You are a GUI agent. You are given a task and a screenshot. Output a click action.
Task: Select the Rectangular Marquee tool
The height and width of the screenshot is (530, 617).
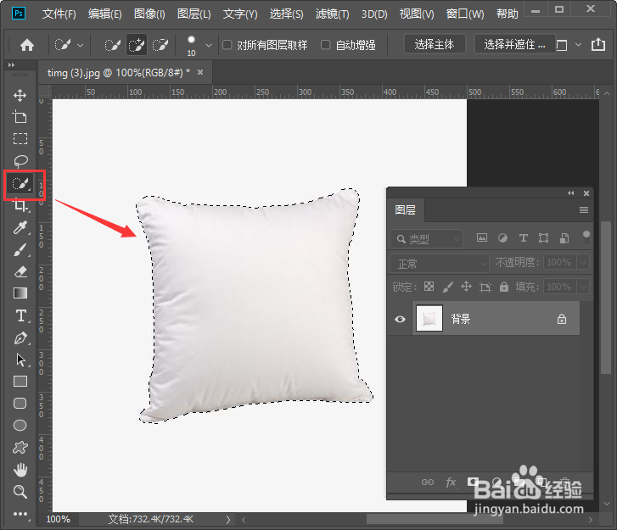coord(20,139)
